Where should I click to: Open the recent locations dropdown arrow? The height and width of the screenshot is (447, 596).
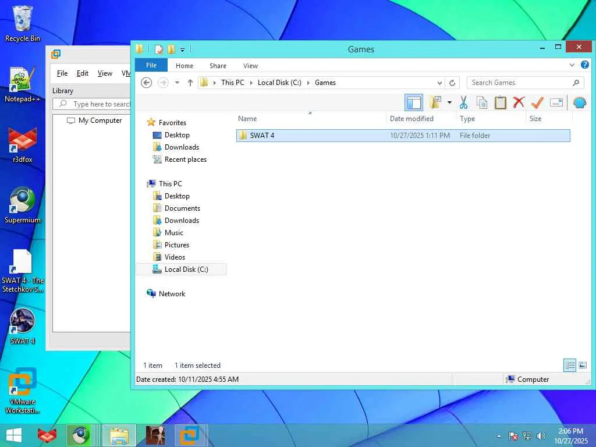(x=177, y=83)
